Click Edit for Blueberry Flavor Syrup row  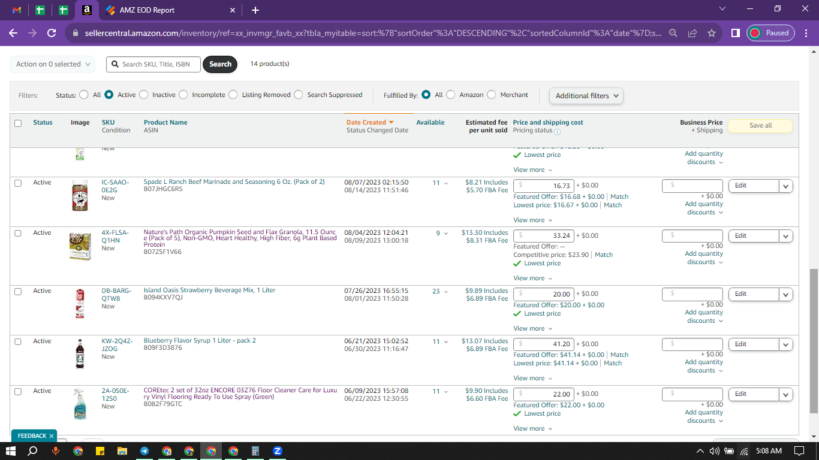[x=754, y=344]
